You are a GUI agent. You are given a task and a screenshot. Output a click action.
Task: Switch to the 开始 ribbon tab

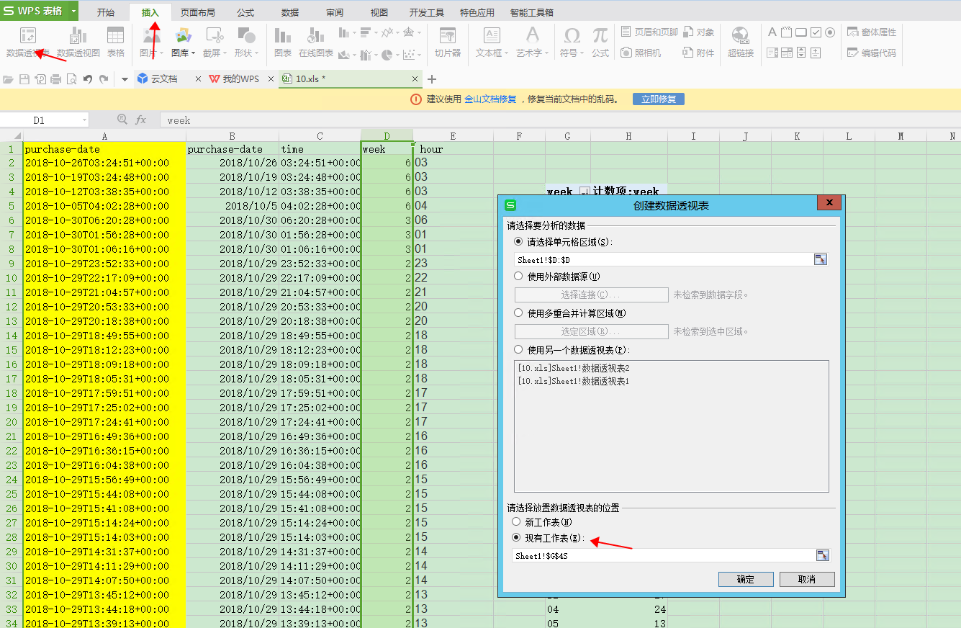point(106,12)
